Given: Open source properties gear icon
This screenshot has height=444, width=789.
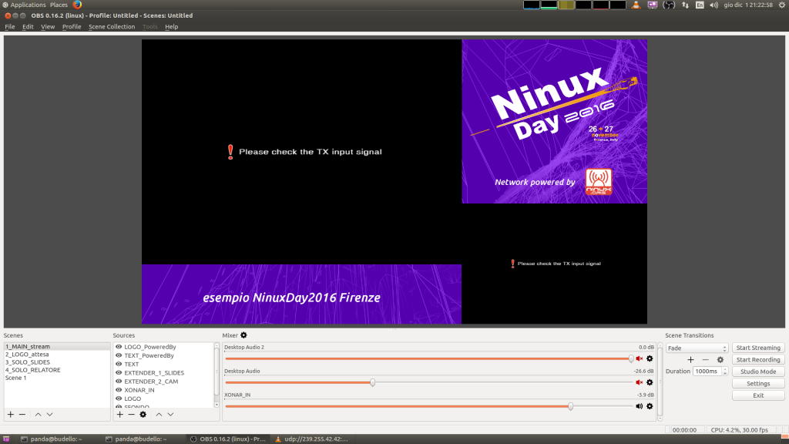Looking at the screenshot, I should pyautogui.click(x=143, y=415).
